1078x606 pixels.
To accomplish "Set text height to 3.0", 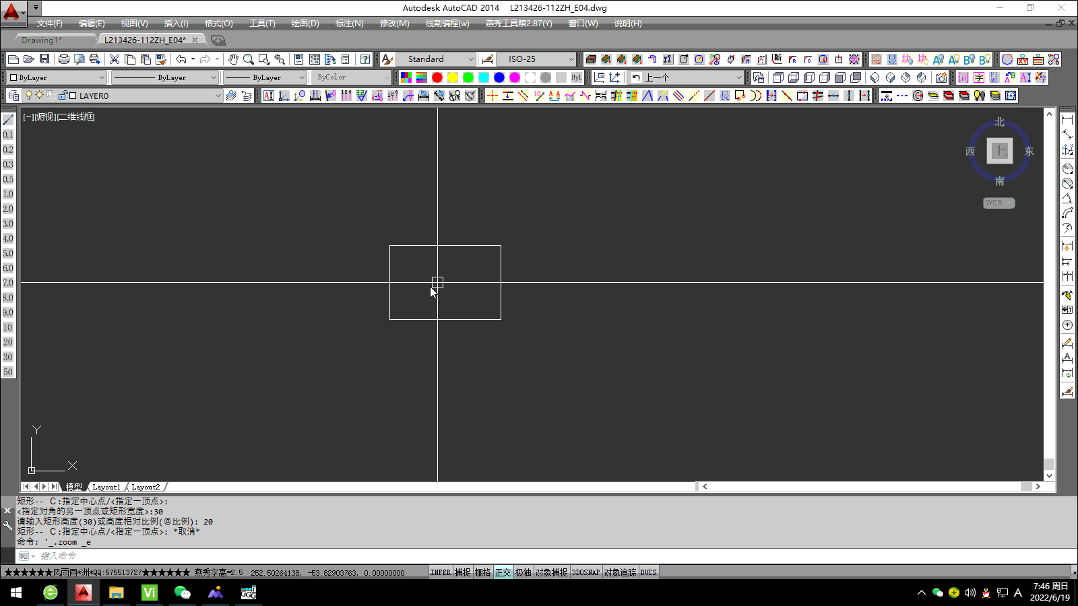I will pos(8,224).
